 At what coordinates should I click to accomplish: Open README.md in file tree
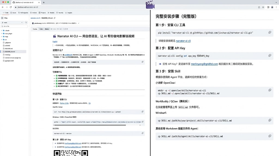9,49
